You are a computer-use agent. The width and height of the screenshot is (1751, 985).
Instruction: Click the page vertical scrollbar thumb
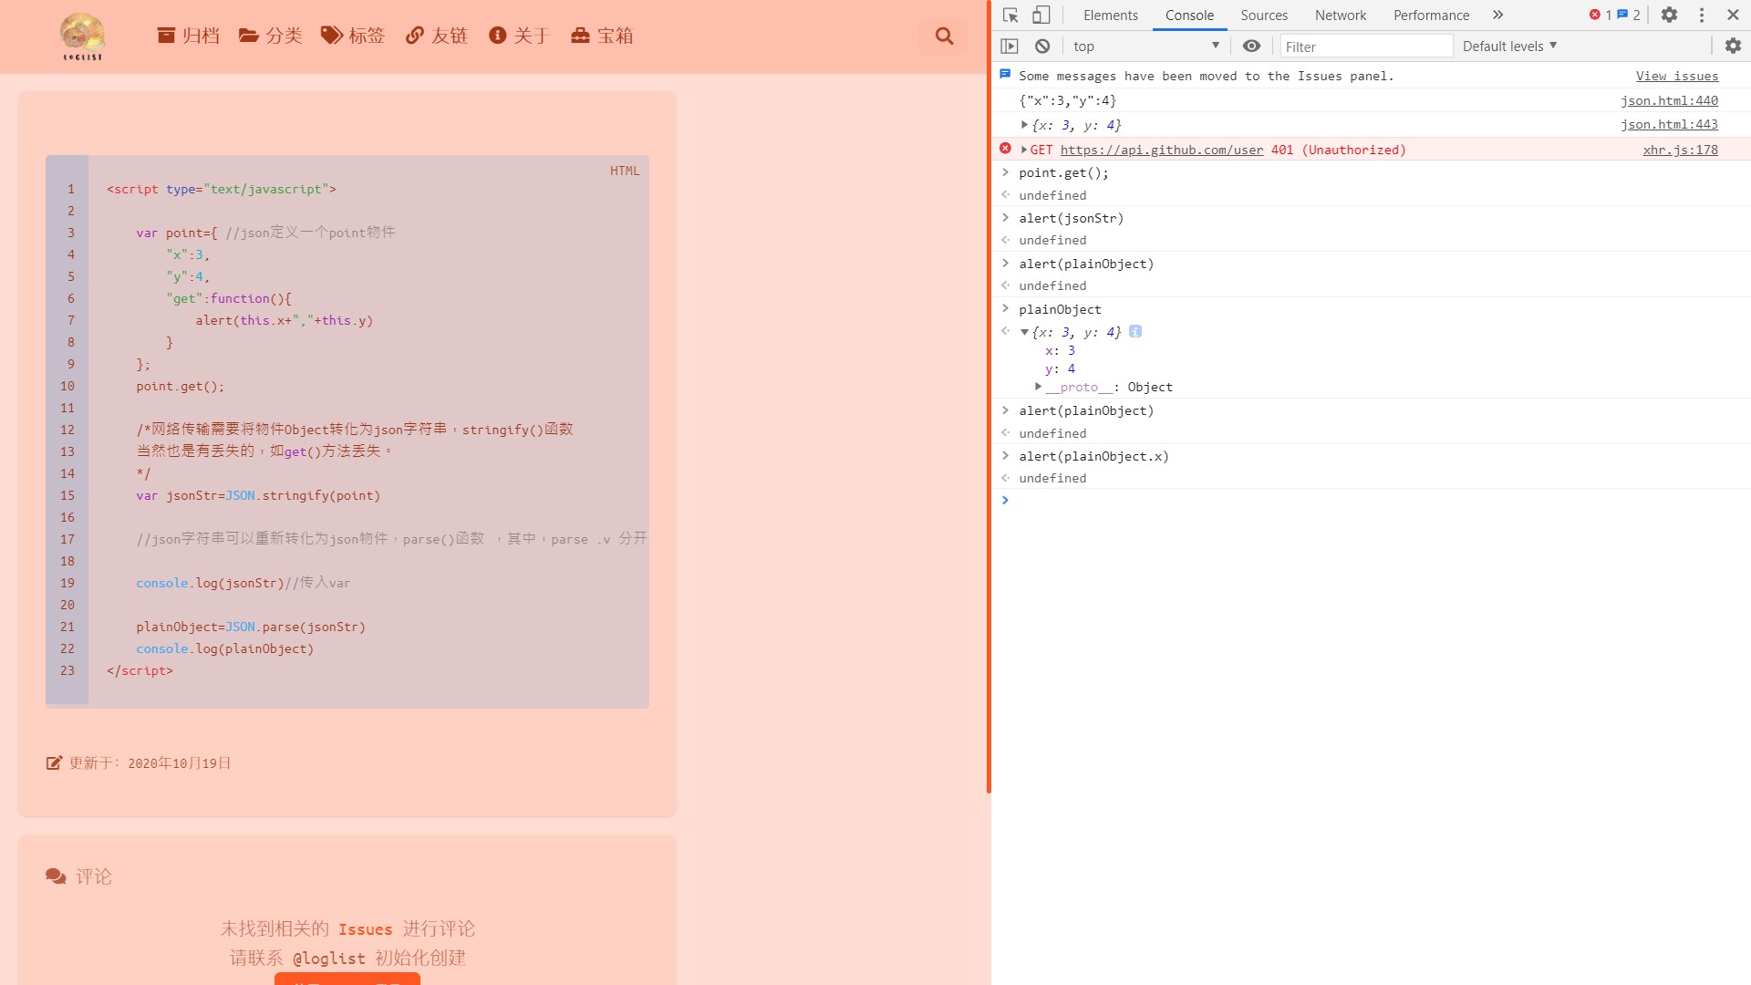click(988, 397)
